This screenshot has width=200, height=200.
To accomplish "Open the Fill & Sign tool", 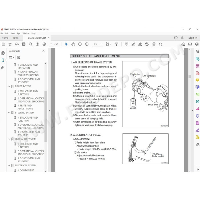I will pyautogui.click(x=197, y=130).
